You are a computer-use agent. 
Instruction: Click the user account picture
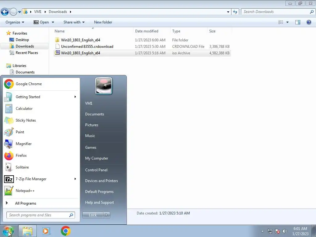(104, 86)
